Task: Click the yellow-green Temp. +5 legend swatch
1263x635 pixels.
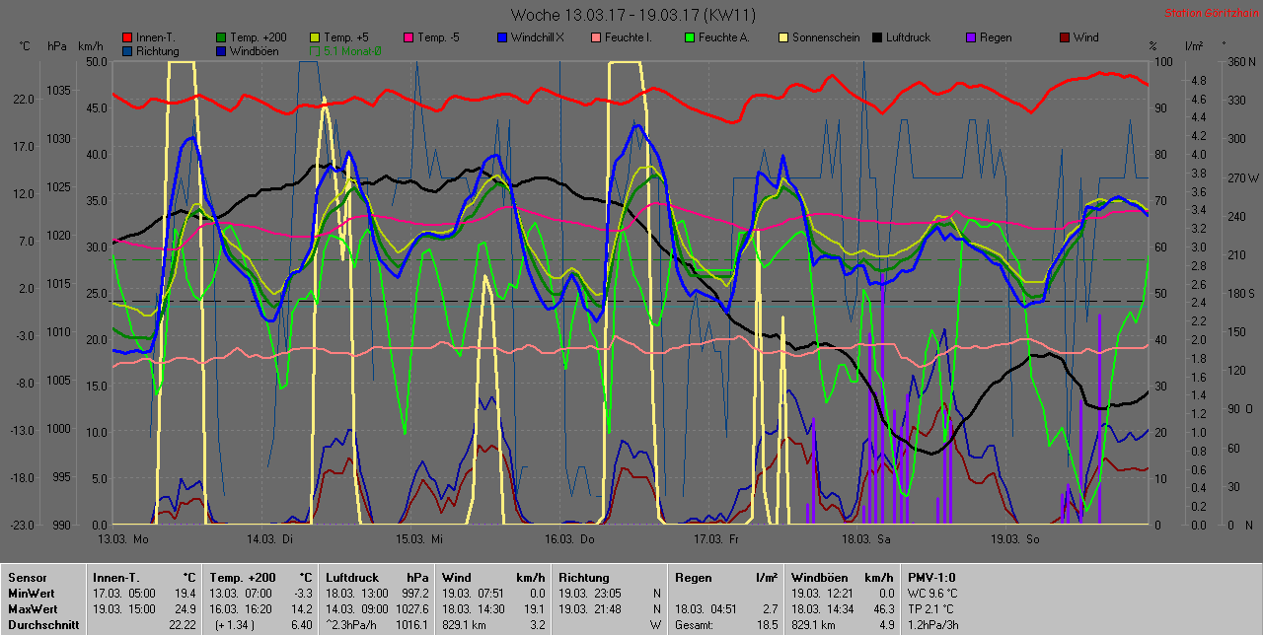Action: coord(315,37)
